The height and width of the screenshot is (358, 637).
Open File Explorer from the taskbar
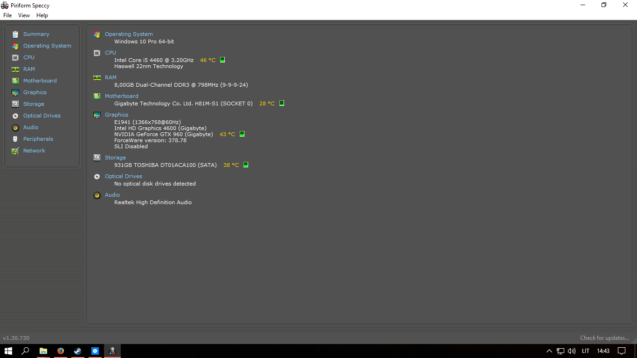pyautogui.click(x=43, y=351)
